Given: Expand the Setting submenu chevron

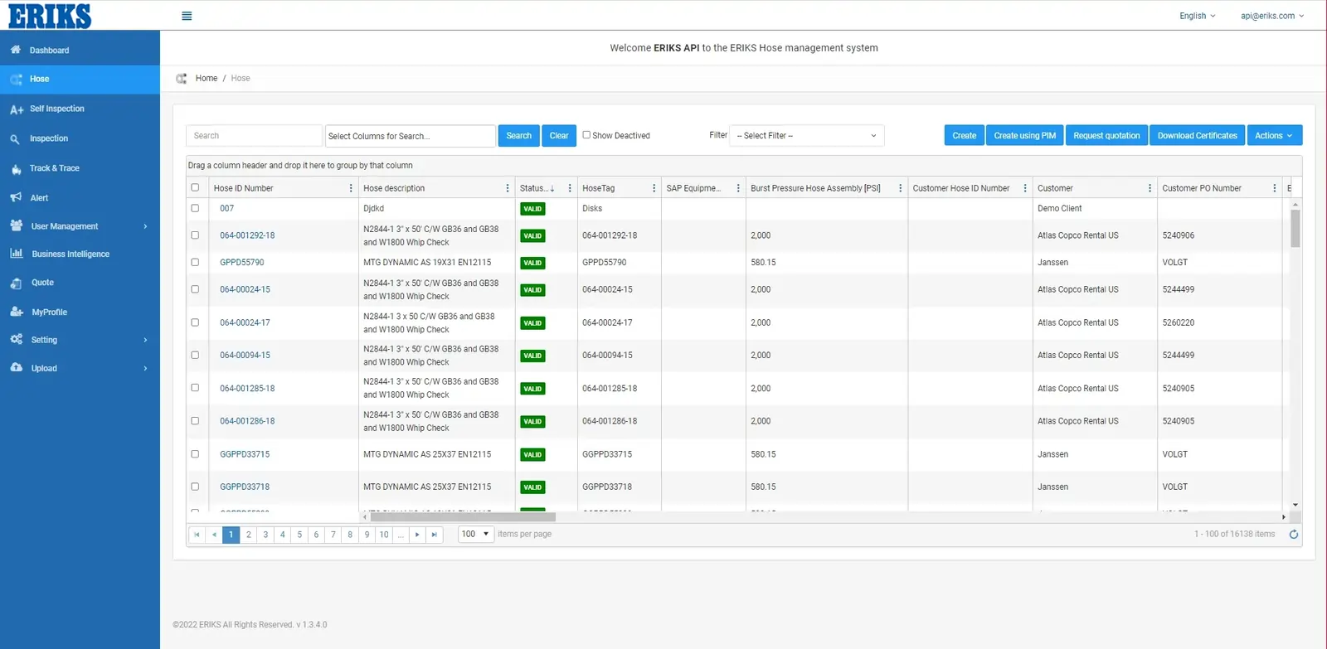Looking at the screenshot, I should 145,340.
